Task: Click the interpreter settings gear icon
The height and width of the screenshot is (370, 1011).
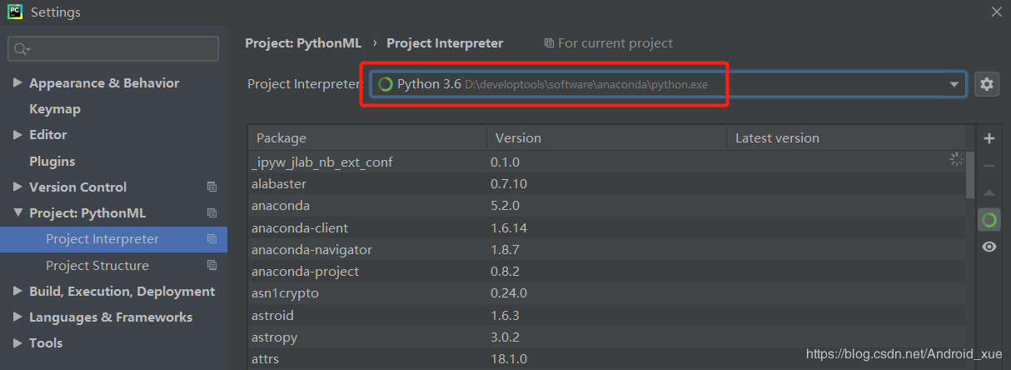Action: click(x=987, y=84)
